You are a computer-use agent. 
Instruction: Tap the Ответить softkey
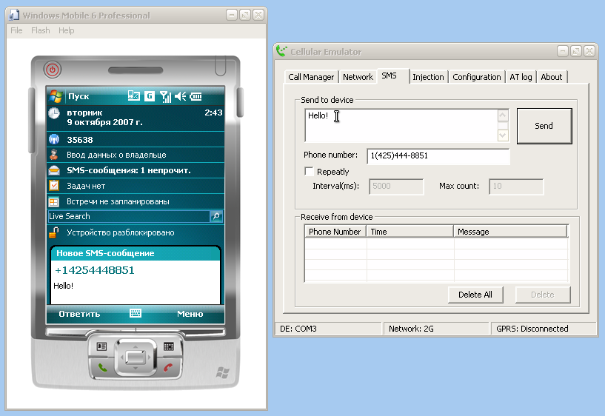point(79,314)
